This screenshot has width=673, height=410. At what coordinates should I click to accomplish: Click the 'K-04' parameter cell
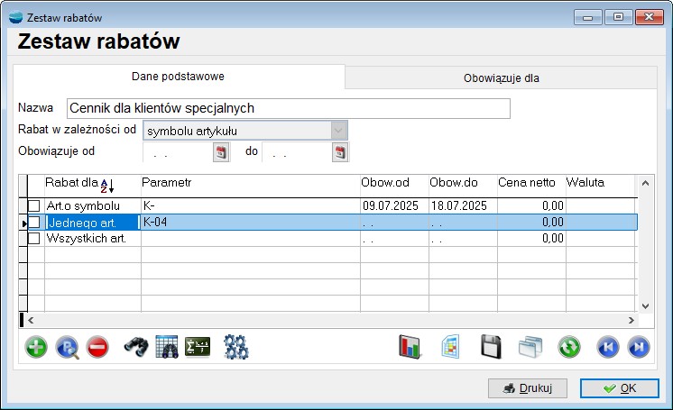click(x=251, y=223)
